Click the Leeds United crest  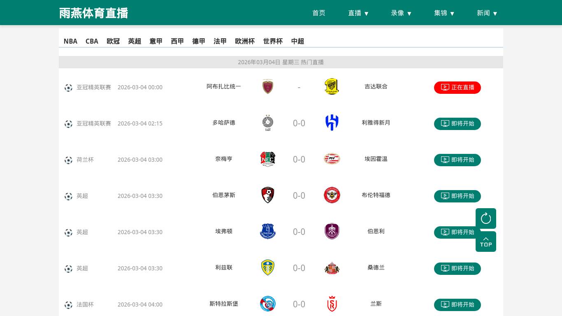(268, 267)
